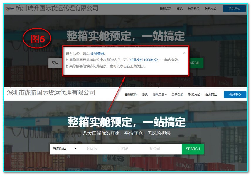Open 会员中心 on the 深圳虎航 site

point(235,95)
